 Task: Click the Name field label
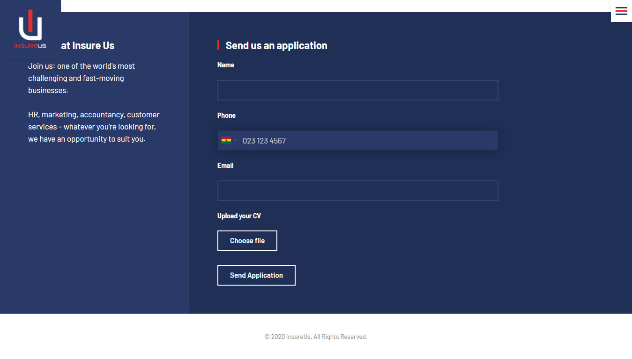tap(226, 65)
